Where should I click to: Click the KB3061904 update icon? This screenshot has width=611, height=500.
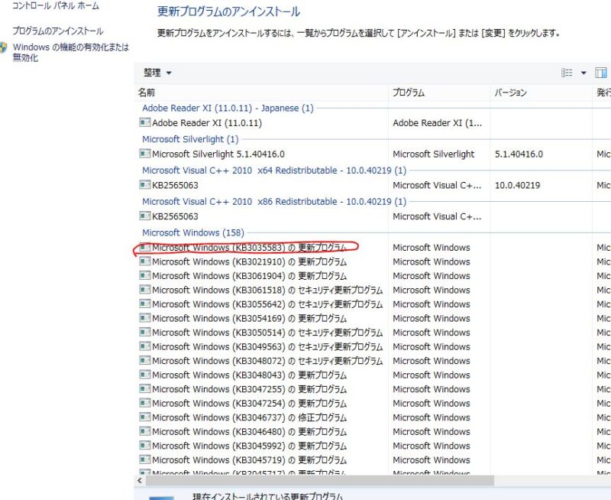[x=145, y=275]
